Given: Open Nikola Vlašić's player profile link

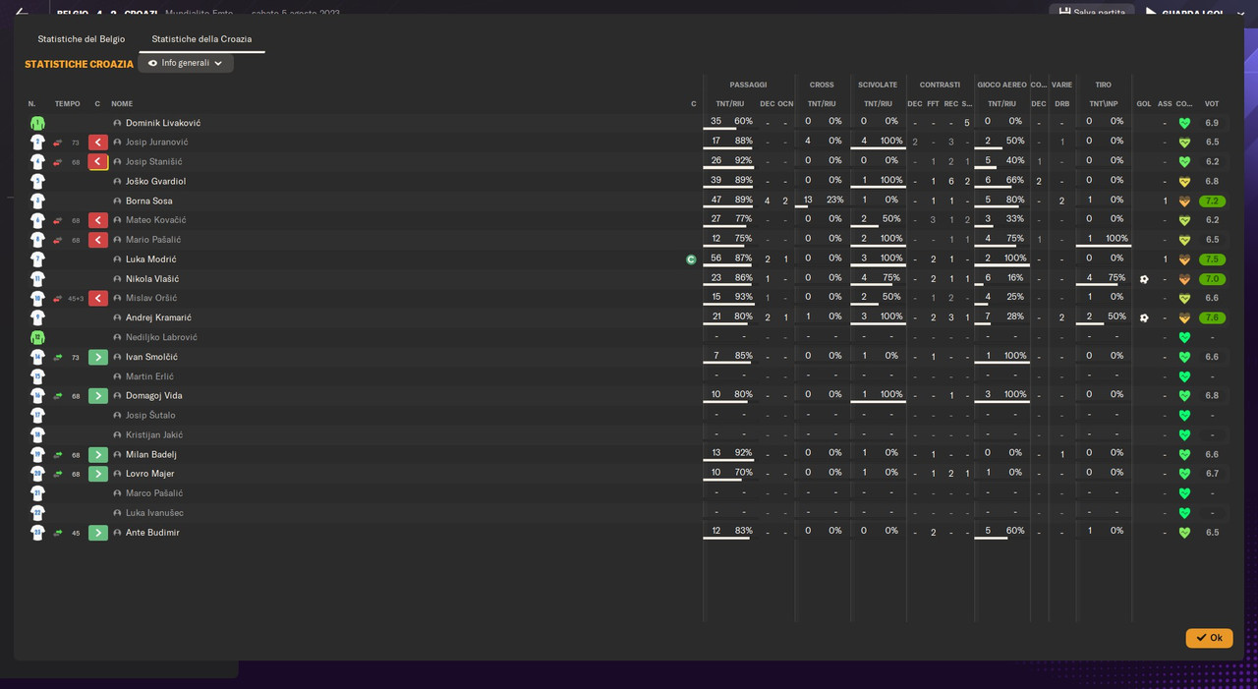Looking at the screenshot, I should click(x=152, y=279).
